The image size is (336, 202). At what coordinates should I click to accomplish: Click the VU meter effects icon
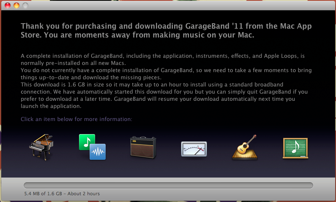[194, 149]
